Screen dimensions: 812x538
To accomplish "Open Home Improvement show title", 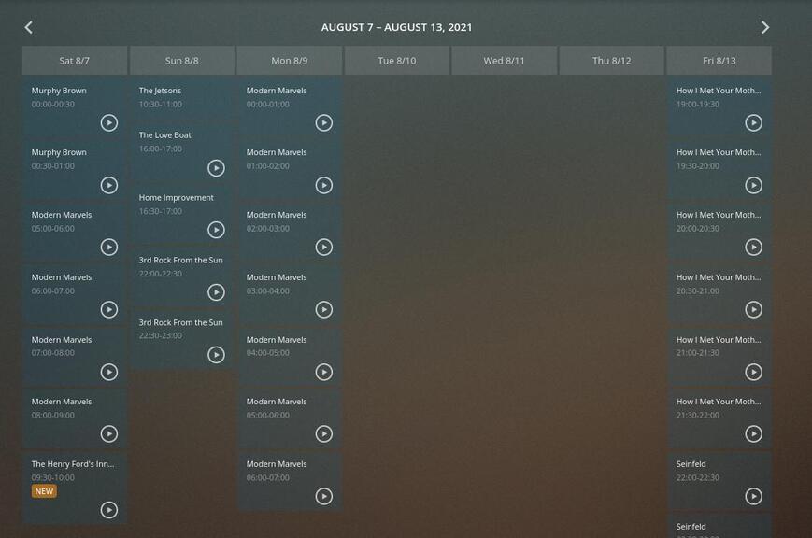I will (x=176, y=198).
